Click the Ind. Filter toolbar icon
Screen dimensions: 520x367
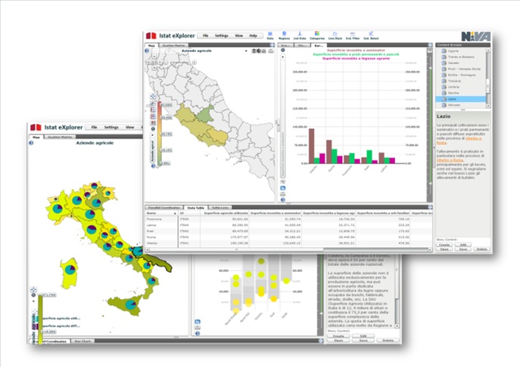(x=353, y=35)
